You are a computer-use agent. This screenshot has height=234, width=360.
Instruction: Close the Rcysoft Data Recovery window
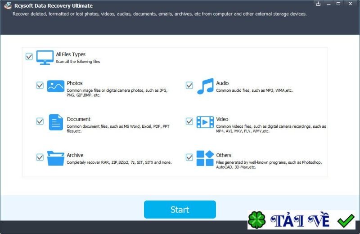(351, 4)
